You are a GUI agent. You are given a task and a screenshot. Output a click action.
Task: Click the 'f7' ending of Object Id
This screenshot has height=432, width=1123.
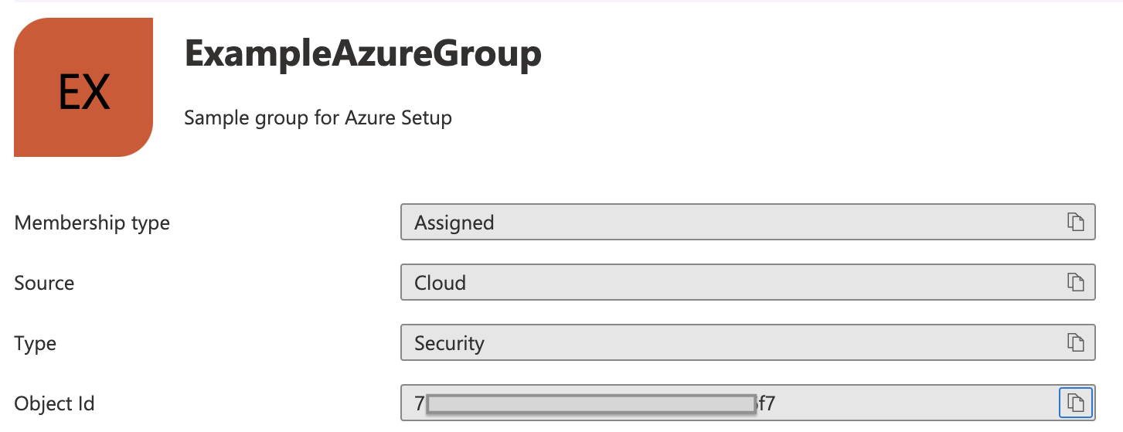pos(767,403)
